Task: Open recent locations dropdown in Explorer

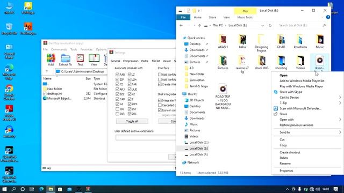Action: tap(195, 25)
